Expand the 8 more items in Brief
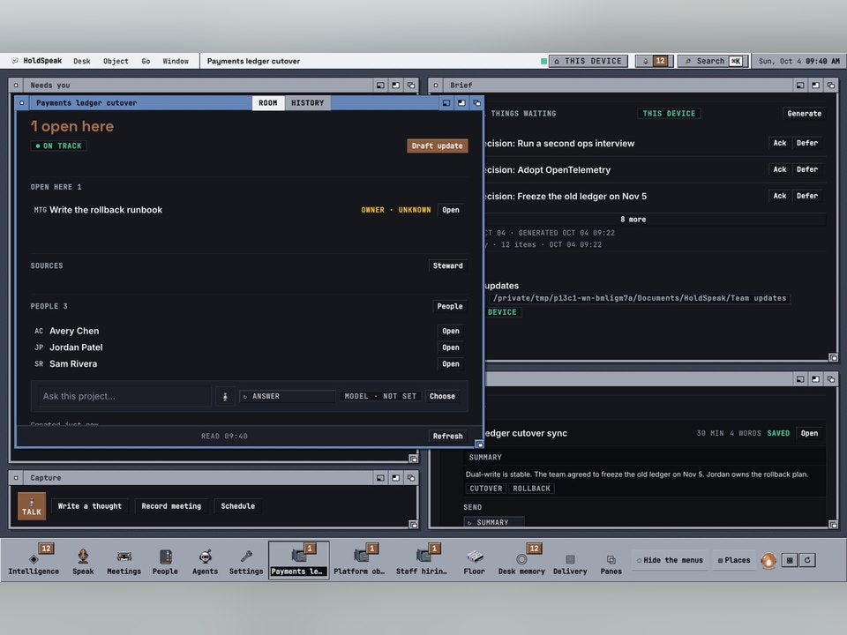 pyautogui.click(x=633, y=220)
